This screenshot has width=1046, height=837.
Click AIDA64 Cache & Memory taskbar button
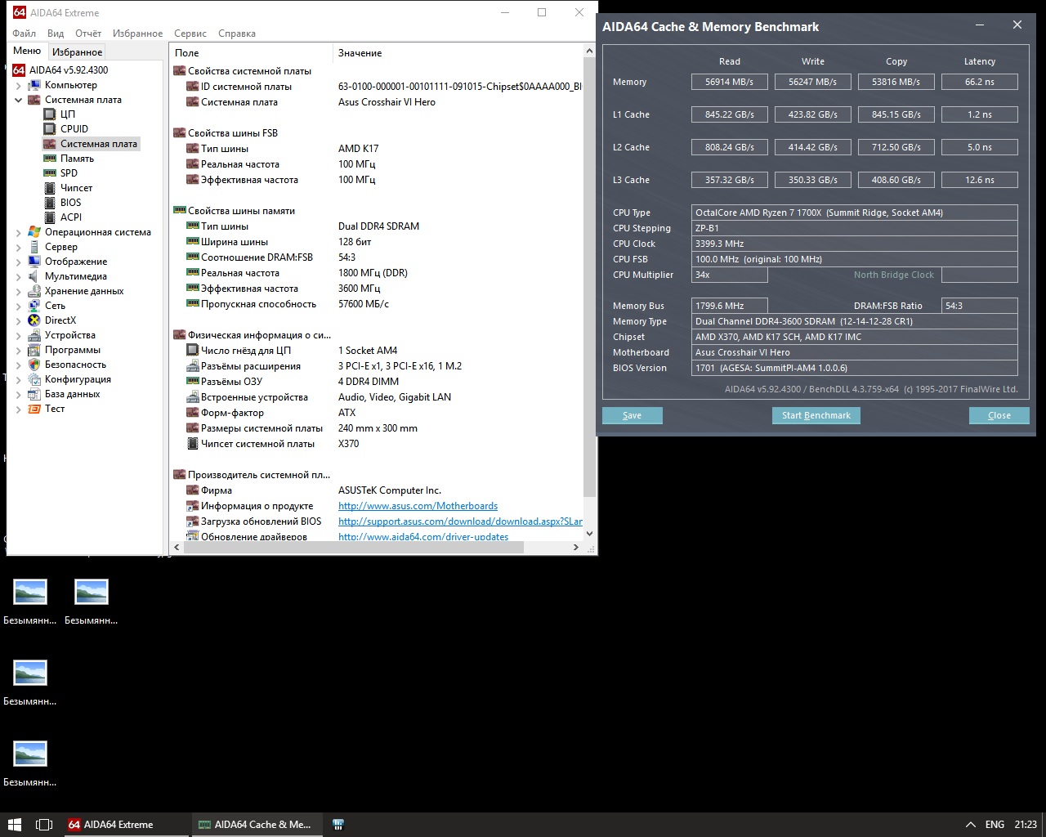[x=257, y=825]
